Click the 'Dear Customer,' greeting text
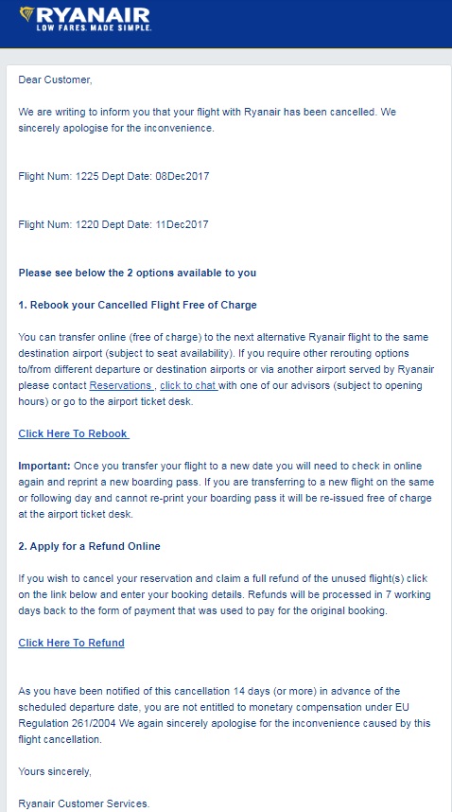452x812 pixels. point(56,79)
